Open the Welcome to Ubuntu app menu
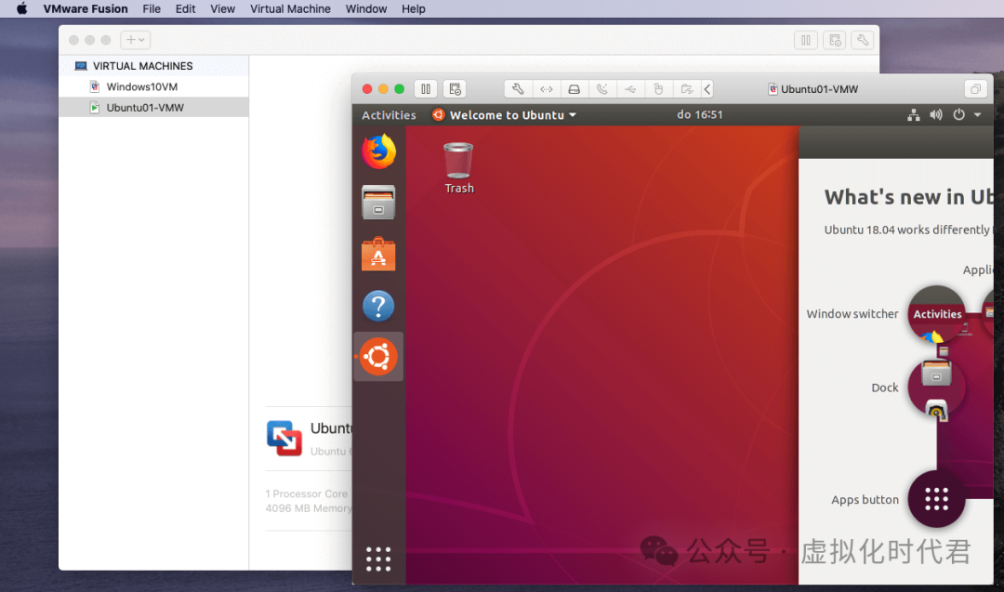 505,115
